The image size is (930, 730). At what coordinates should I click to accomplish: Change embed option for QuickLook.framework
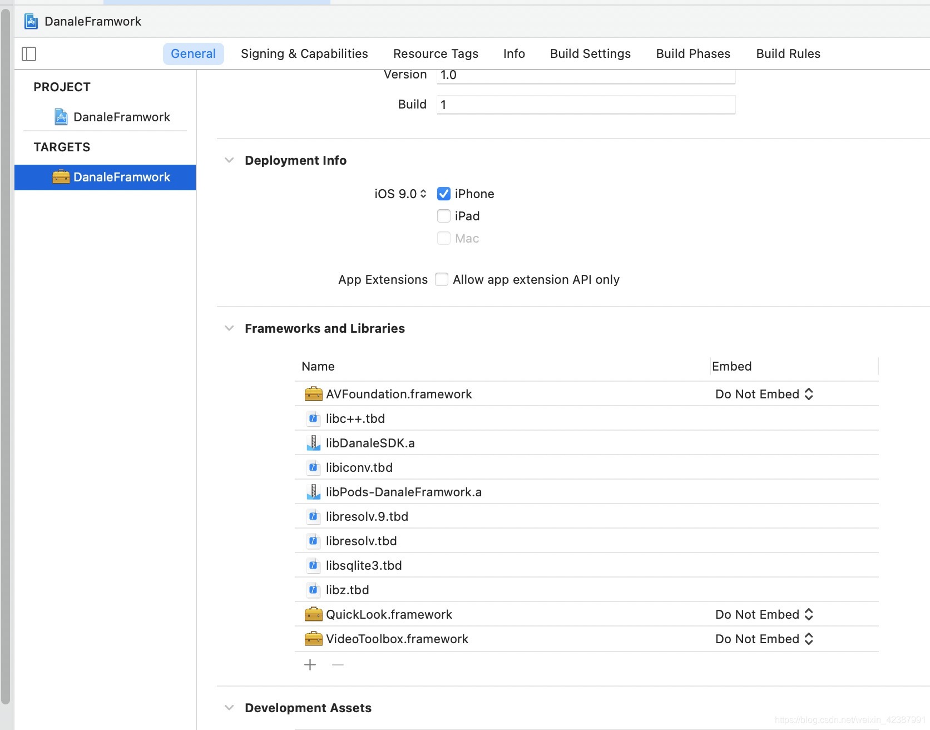click(x=764, y=614)
